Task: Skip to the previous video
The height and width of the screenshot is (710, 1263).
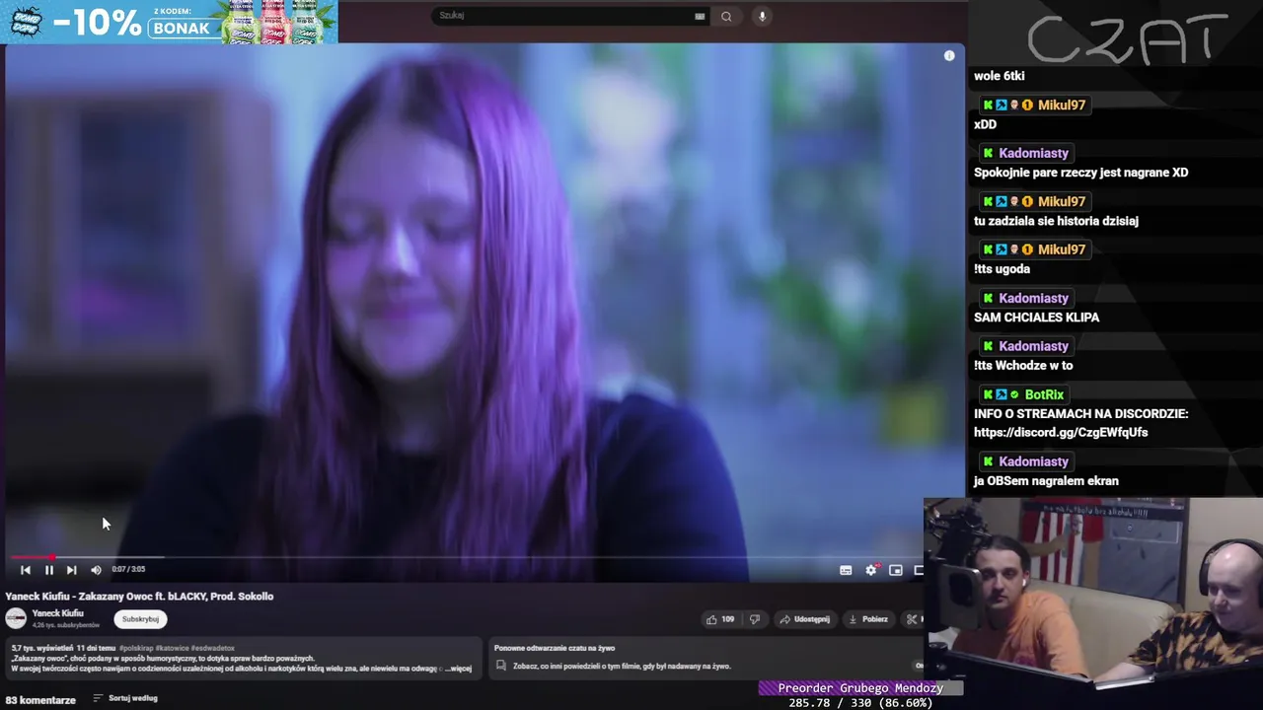Action: (26, 570)
